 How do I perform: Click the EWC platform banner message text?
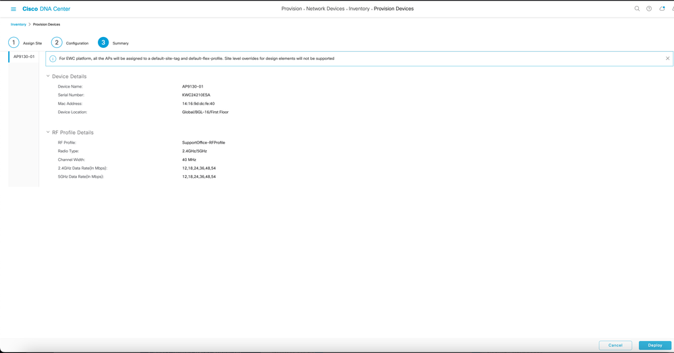click(x=196, y=59)
